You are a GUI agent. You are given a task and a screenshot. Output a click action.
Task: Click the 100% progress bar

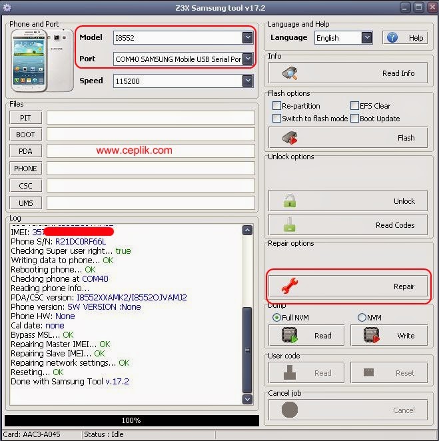[132, 420]
